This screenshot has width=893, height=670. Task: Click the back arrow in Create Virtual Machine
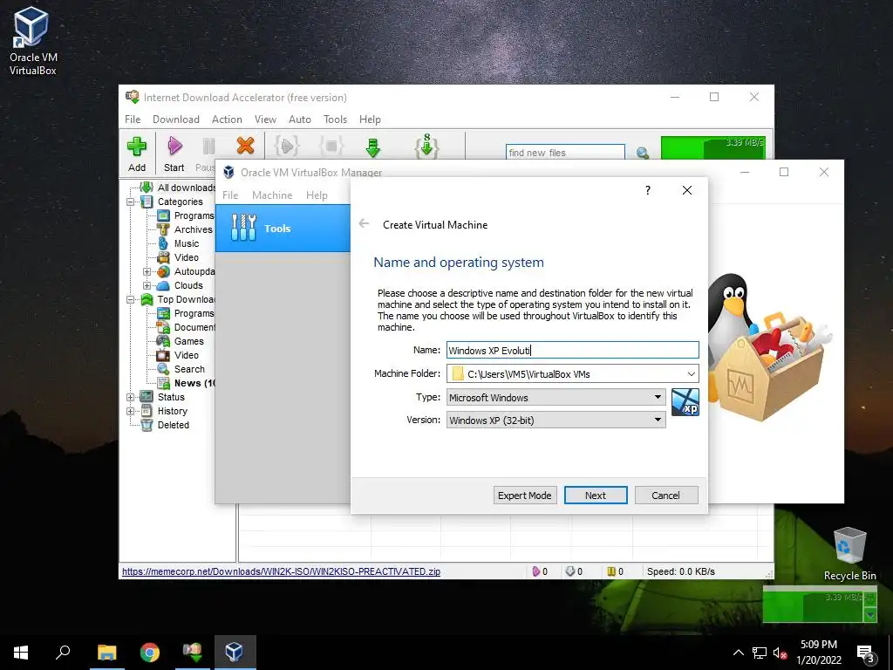364,224
